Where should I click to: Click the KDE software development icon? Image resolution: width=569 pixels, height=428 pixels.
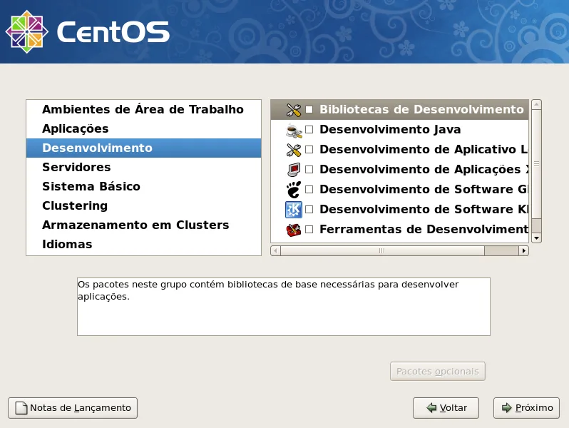(294, 210)
